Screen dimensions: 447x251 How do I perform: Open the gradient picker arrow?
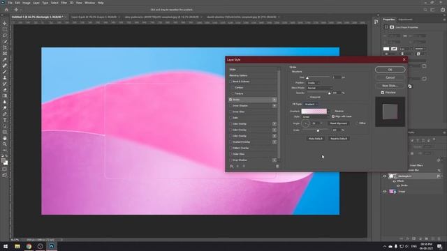pyautogui.click(x=328, y=112)
